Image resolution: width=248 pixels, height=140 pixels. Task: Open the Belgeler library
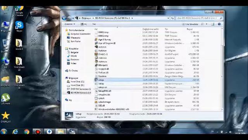74,52
